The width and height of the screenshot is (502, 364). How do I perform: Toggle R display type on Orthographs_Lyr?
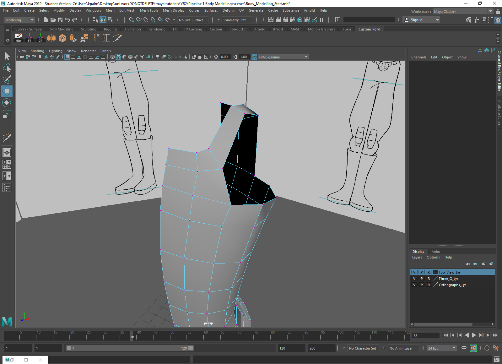click(429, 285)
